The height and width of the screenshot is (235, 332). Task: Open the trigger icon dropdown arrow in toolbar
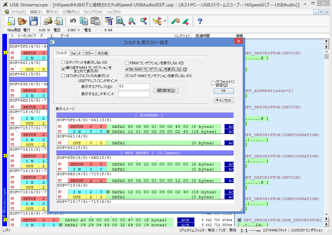[x=165, y=21]
